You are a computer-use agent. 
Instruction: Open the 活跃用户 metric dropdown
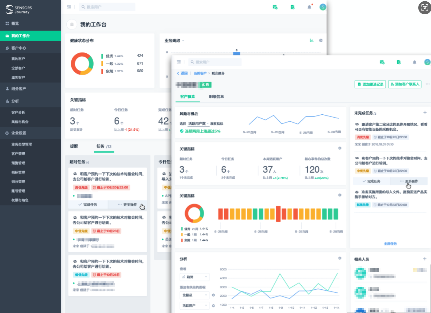click(194, 306)
